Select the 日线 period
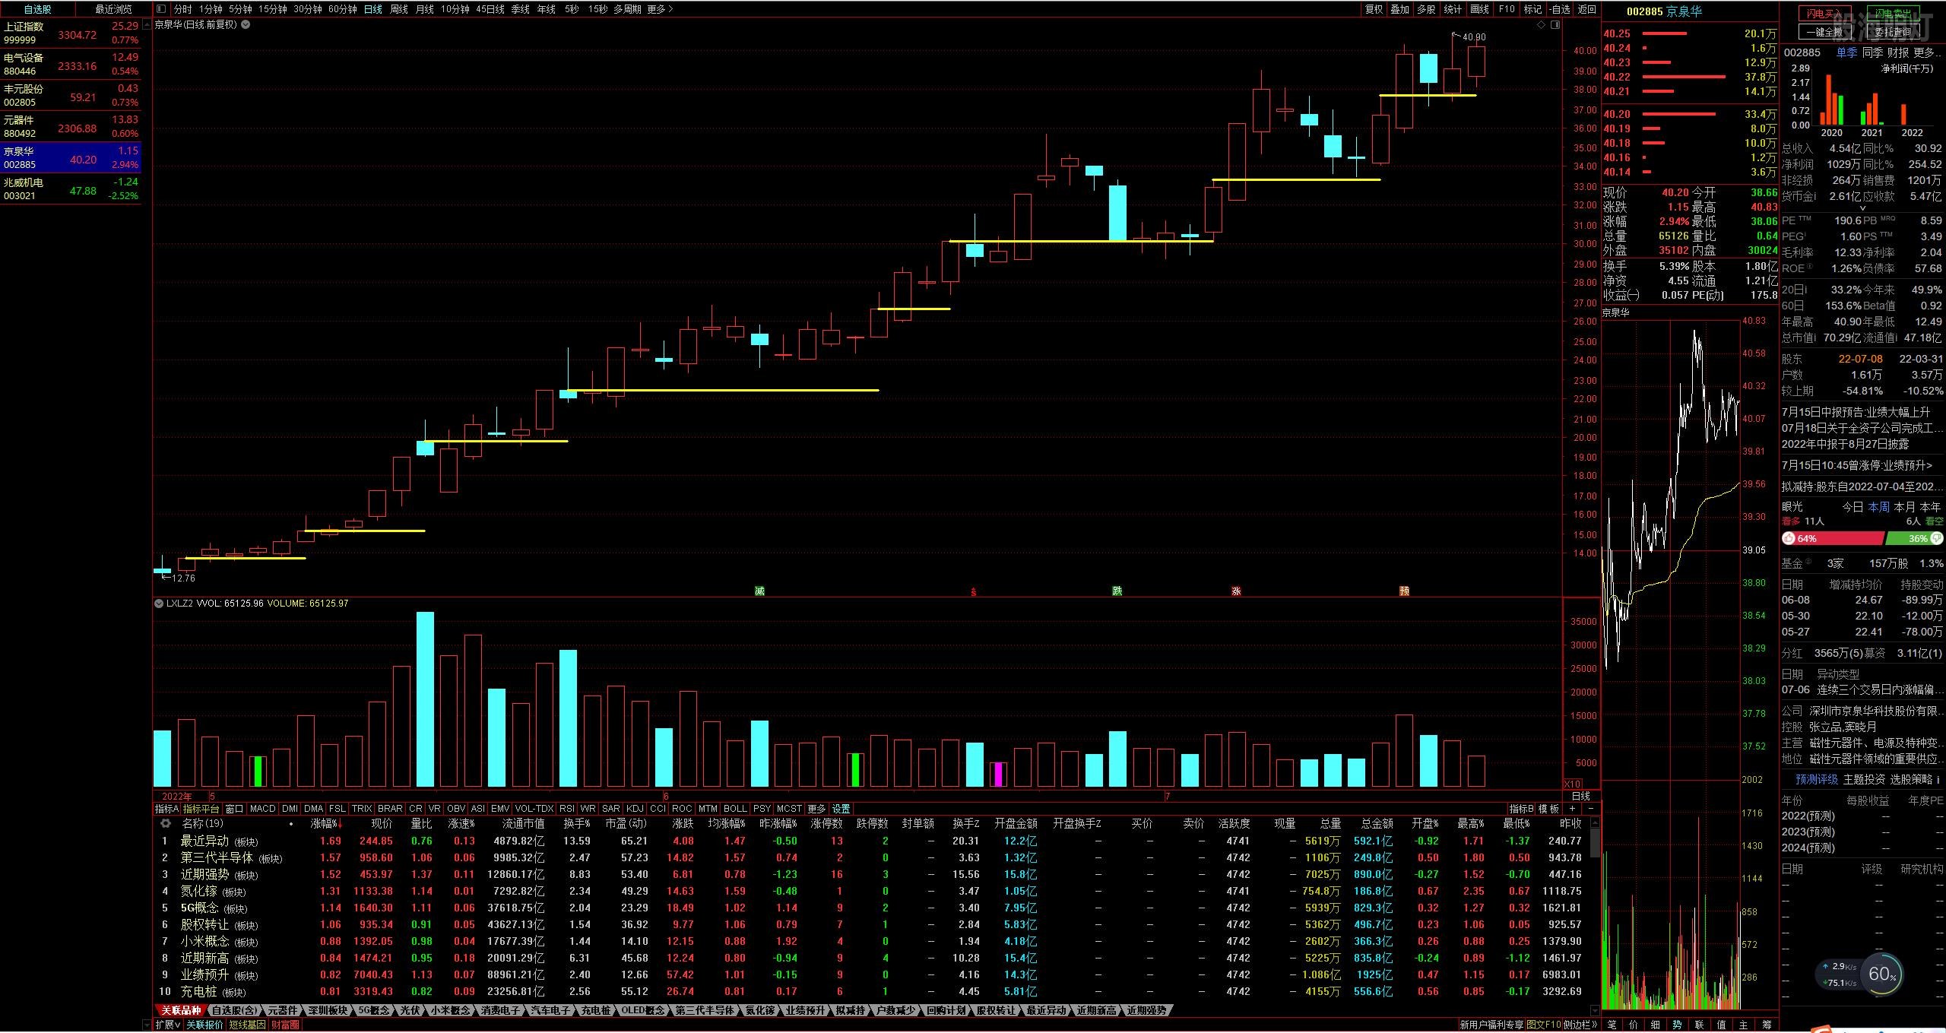This screenshot has width=1946, height=1033. 373,9
